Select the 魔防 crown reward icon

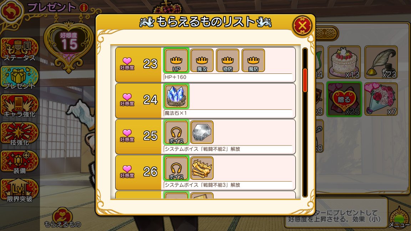point(253,61)
